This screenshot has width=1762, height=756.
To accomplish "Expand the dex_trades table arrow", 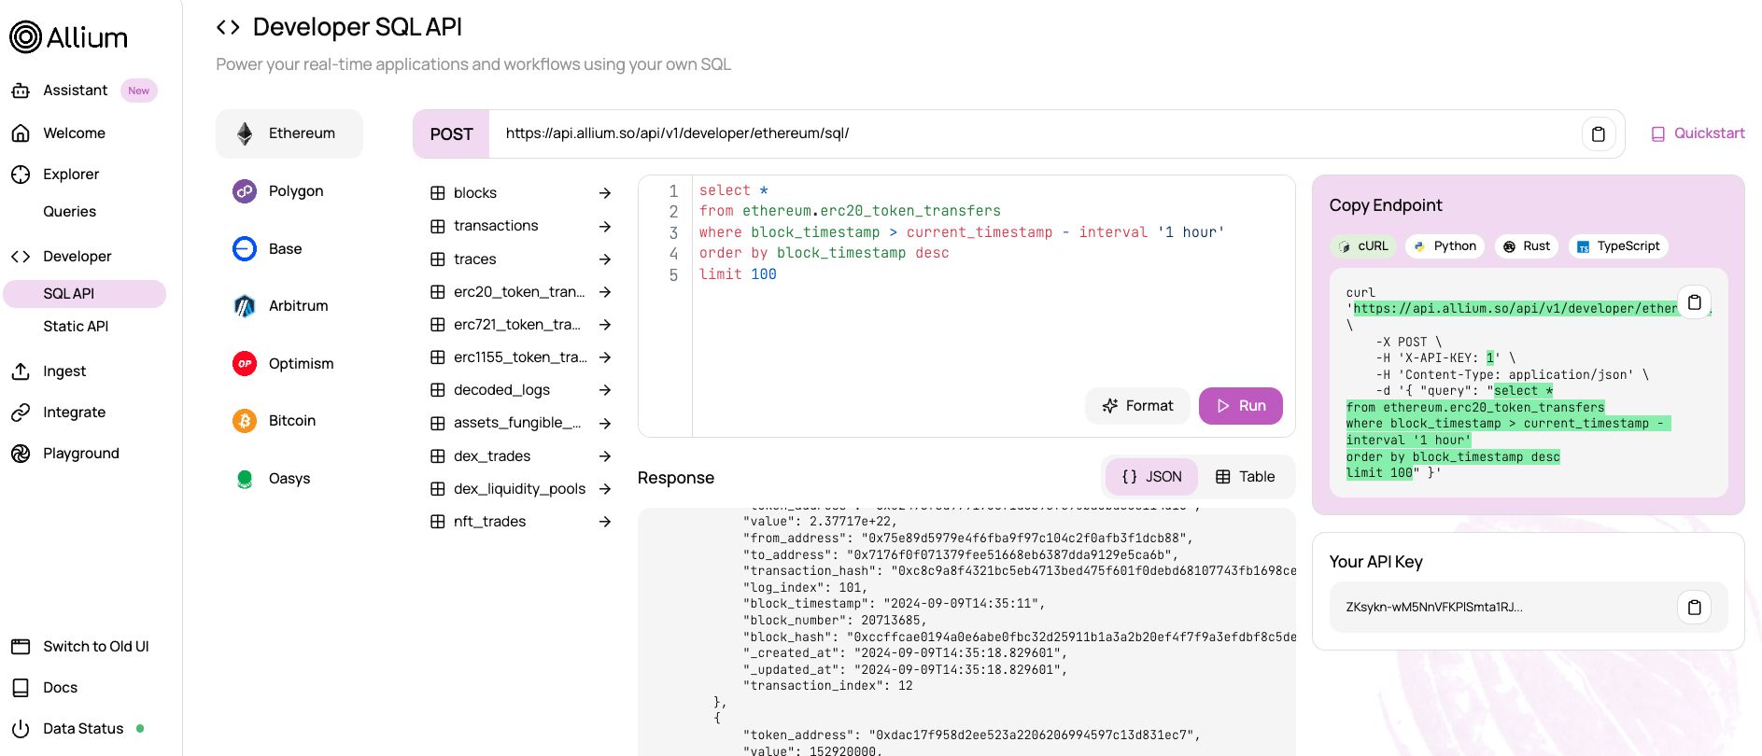I will (605, 456).
